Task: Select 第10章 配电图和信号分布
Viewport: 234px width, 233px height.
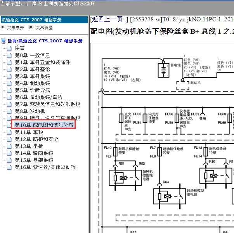Action: click(44, 125)
